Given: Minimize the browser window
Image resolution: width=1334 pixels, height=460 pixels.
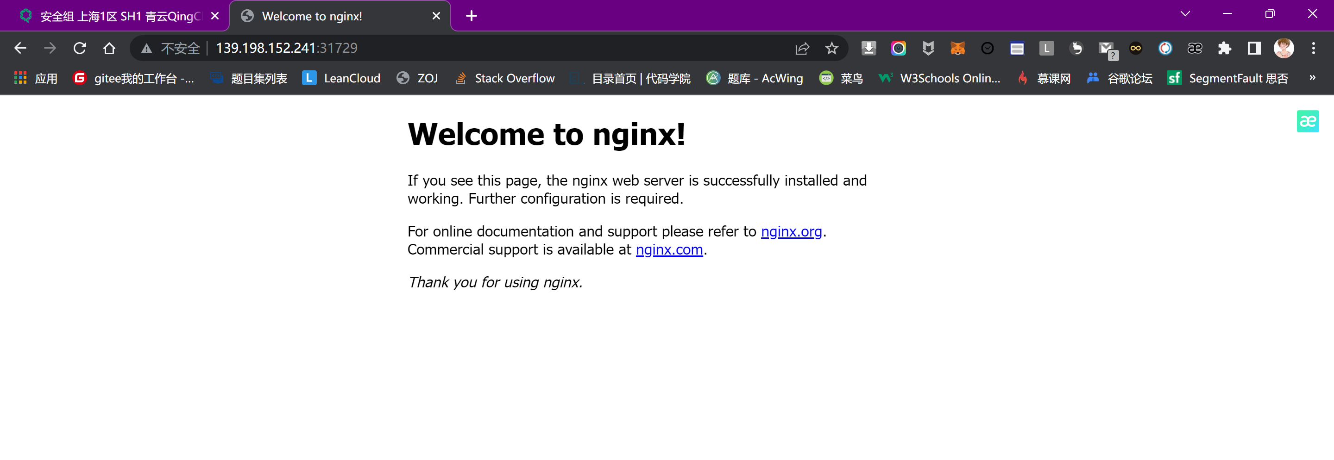Looking at the screenshot, I should (x=1227, y=14).
